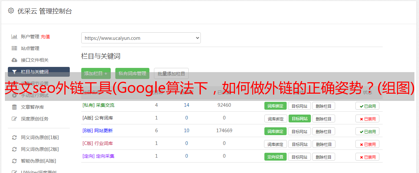
Task: Click 删除栏目 for 公有词库 row
Action: [324, 118]
